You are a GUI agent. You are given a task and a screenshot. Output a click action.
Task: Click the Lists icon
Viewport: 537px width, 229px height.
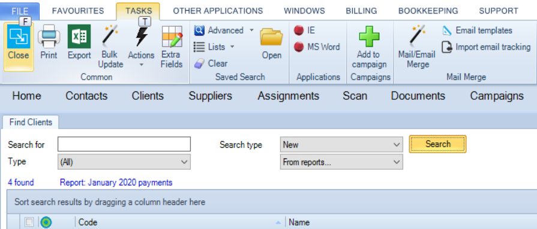[x=199, y=47]
